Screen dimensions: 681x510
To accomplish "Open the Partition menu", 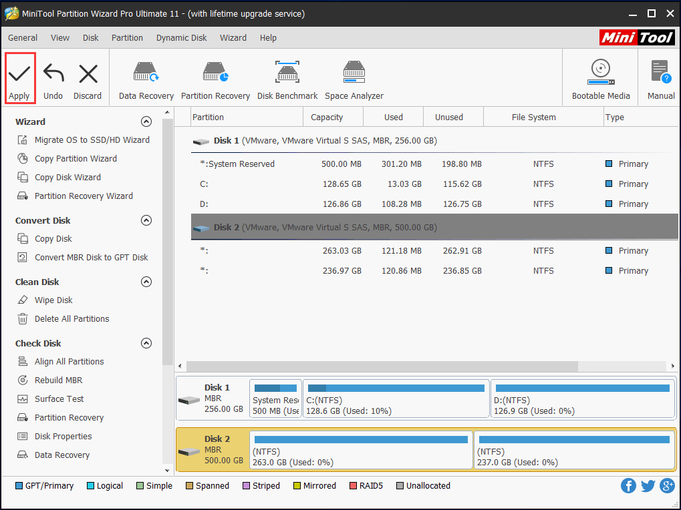I will [x=127, y=38].
